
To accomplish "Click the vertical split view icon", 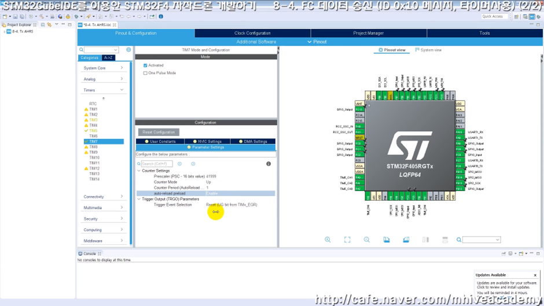I will click(426, 239).
